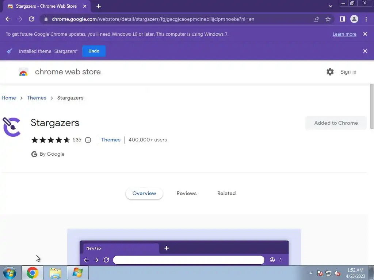The width and height of the screenshot is (374, 280).
Task: Click the Chrome taskbar icon
Action: tap(33, 273)
